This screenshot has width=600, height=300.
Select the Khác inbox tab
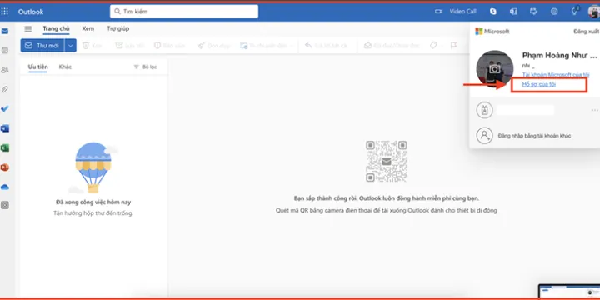click(x=65, y=67)
